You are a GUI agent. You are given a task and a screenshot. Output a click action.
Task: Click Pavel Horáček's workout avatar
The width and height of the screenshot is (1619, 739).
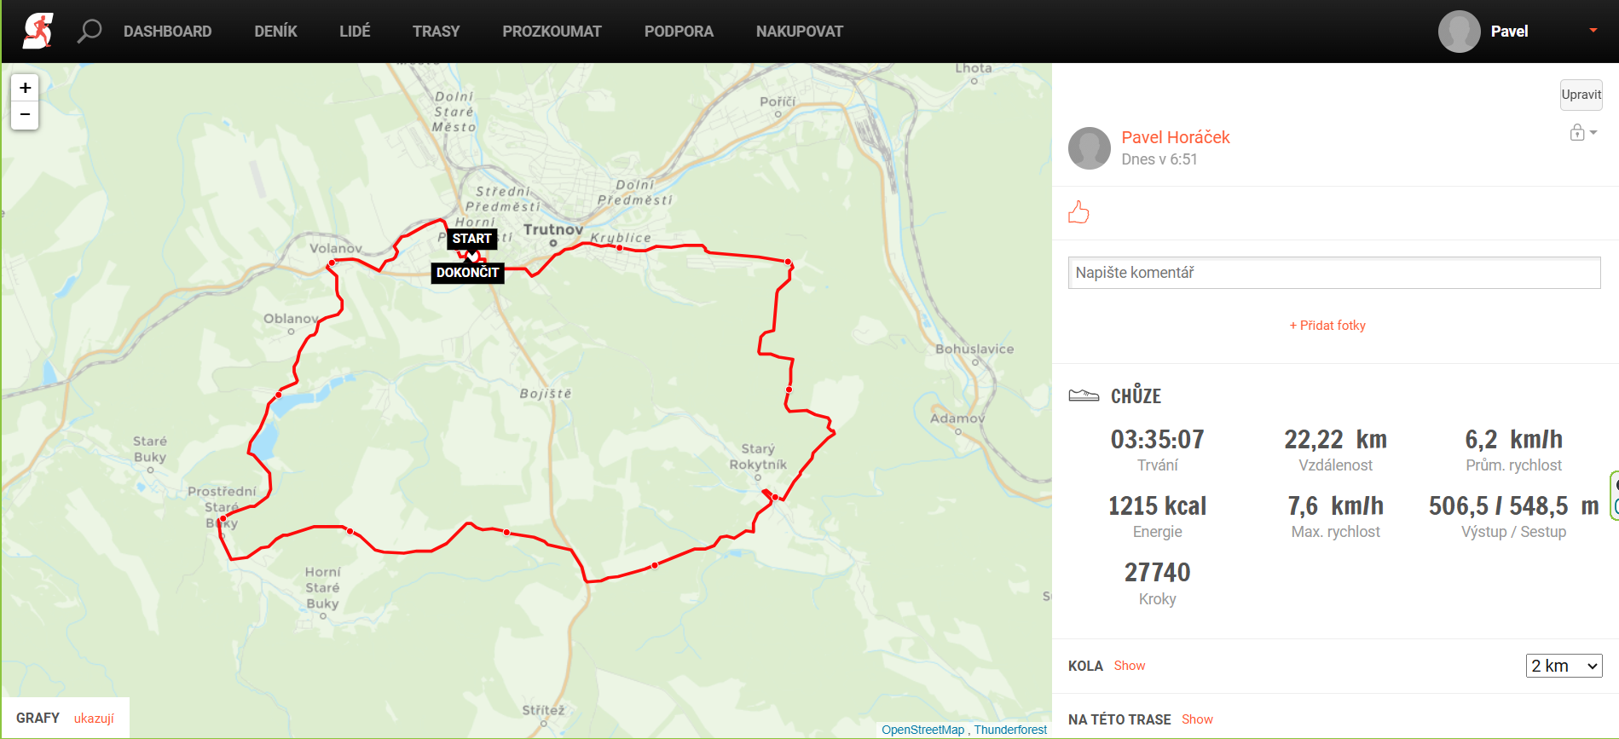tap(1090, 148)
